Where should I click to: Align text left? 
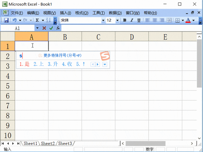(x=147, y=20)
